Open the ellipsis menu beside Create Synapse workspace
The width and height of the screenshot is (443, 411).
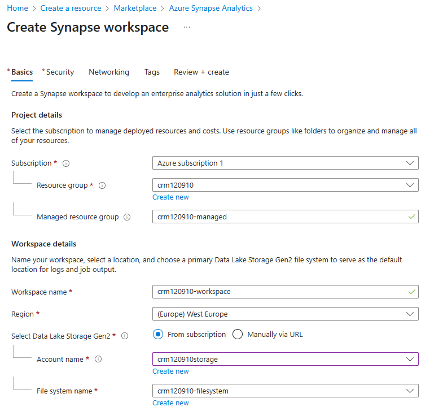pyautogui.click(x=187, y=28)
